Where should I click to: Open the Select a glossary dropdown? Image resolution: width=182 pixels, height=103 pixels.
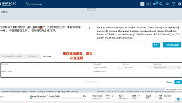[x=107, y=67]
